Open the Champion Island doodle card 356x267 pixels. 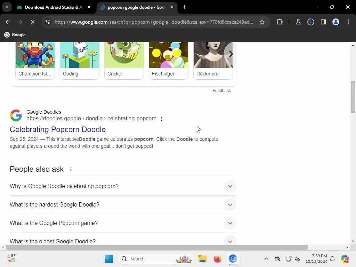(35, 60)
